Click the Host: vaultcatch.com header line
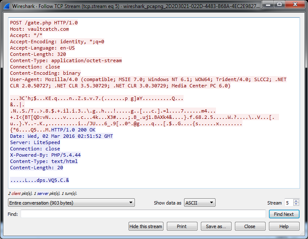The height and width of the screenshot is (239, 308). [x=39, y=29]
